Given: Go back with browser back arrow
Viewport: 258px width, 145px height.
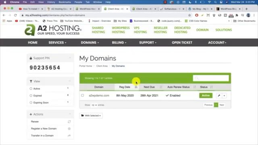Looking at the screenshot, I should pos(4,15).
